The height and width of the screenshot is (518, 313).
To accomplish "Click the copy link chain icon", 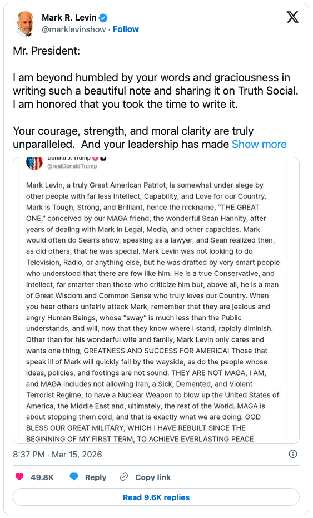I will [x=124, y=477].
